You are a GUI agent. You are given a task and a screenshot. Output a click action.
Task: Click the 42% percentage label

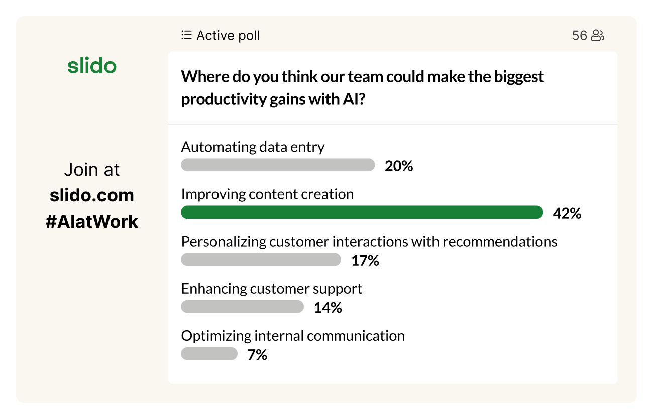pos(567,214)
